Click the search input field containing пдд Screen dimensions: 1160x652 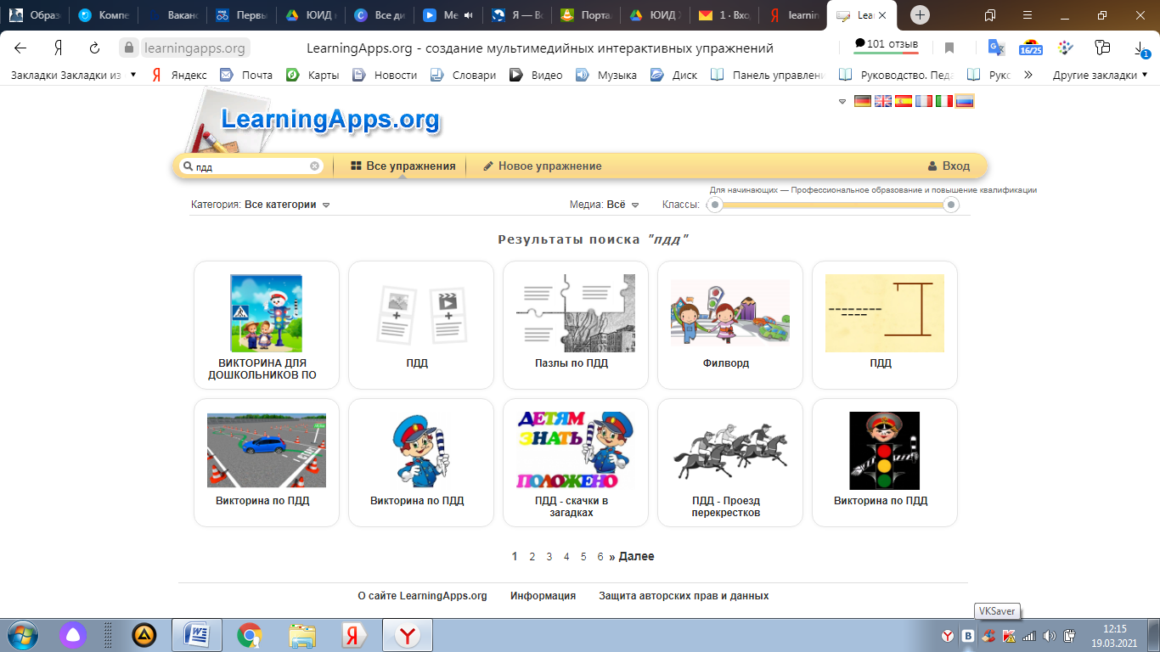coord(251,167)
